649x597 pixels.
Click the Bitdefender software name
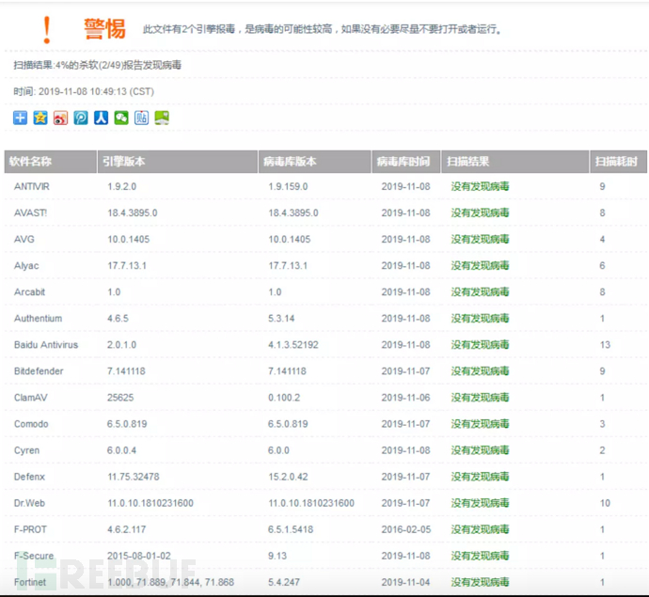(39, 371)
